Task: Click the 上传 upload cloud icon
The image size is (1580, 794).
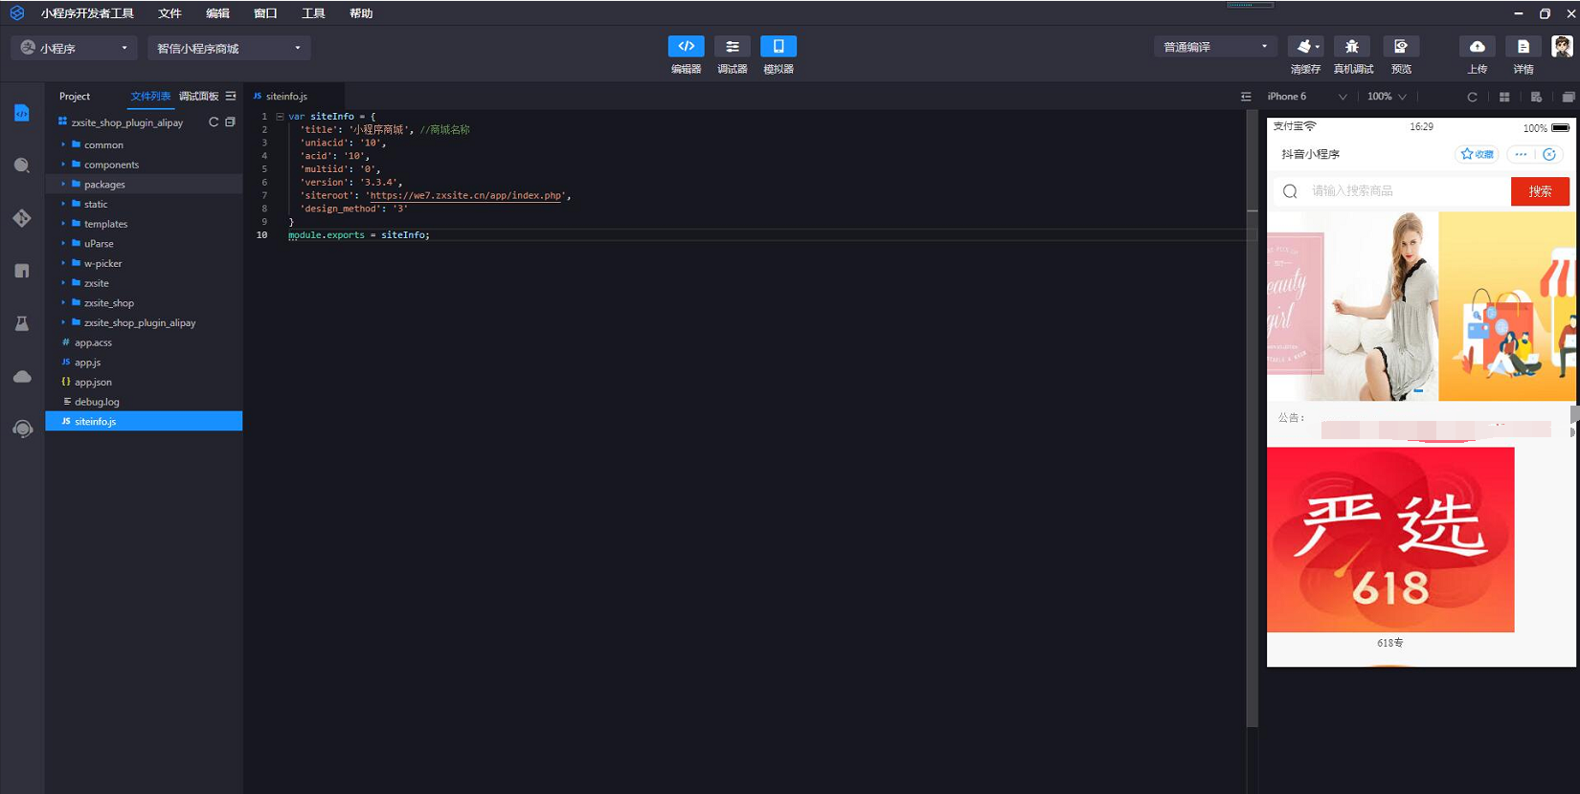Action: point(1478,46)
